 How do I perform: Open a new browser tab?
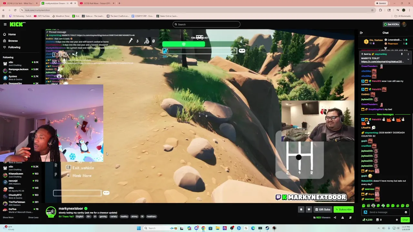click(119, 3)
